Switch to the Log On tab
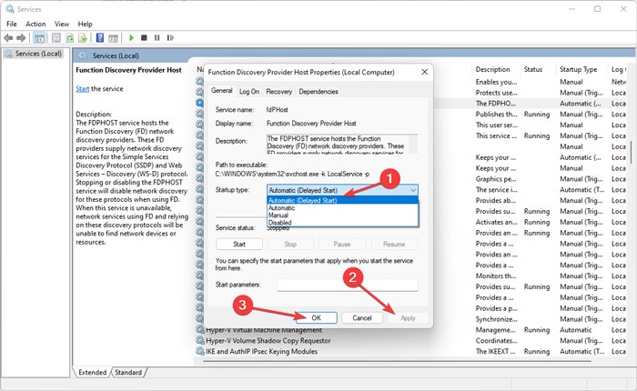Viewport: 637px width, 391px height. tap(249, 92)
